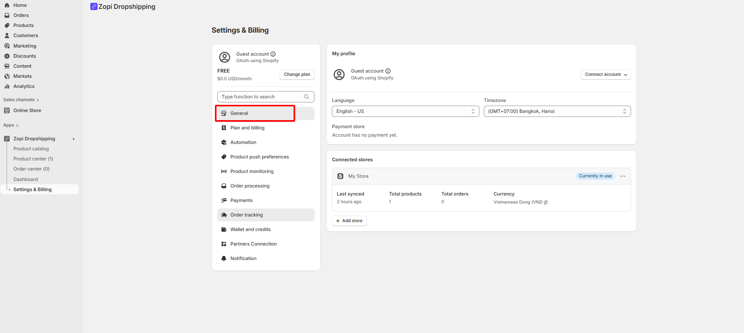Expand the Connect account dropdown
This screenshot has height=333, width=744.
[x=605, y=75]
